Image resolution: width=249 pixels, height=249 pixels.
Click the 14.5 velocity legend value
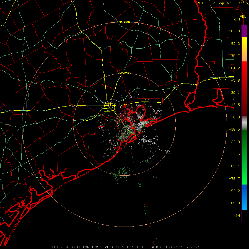pyautogui.click(x=235, y=105)
